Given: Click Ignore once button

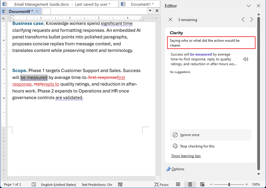Looking at the screenshot, I should (210, 135).
